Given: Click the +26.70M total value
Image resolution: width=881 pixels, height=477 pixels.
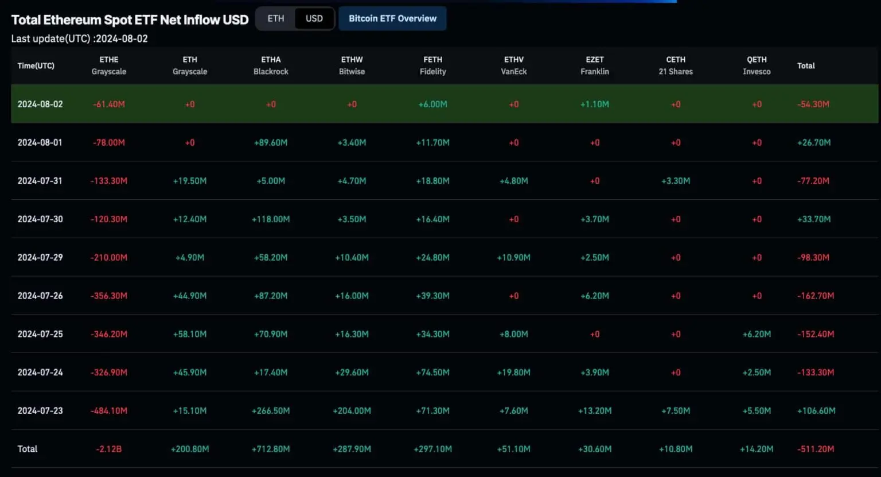Looking at the screenshot, I should [x=814, y=143].
